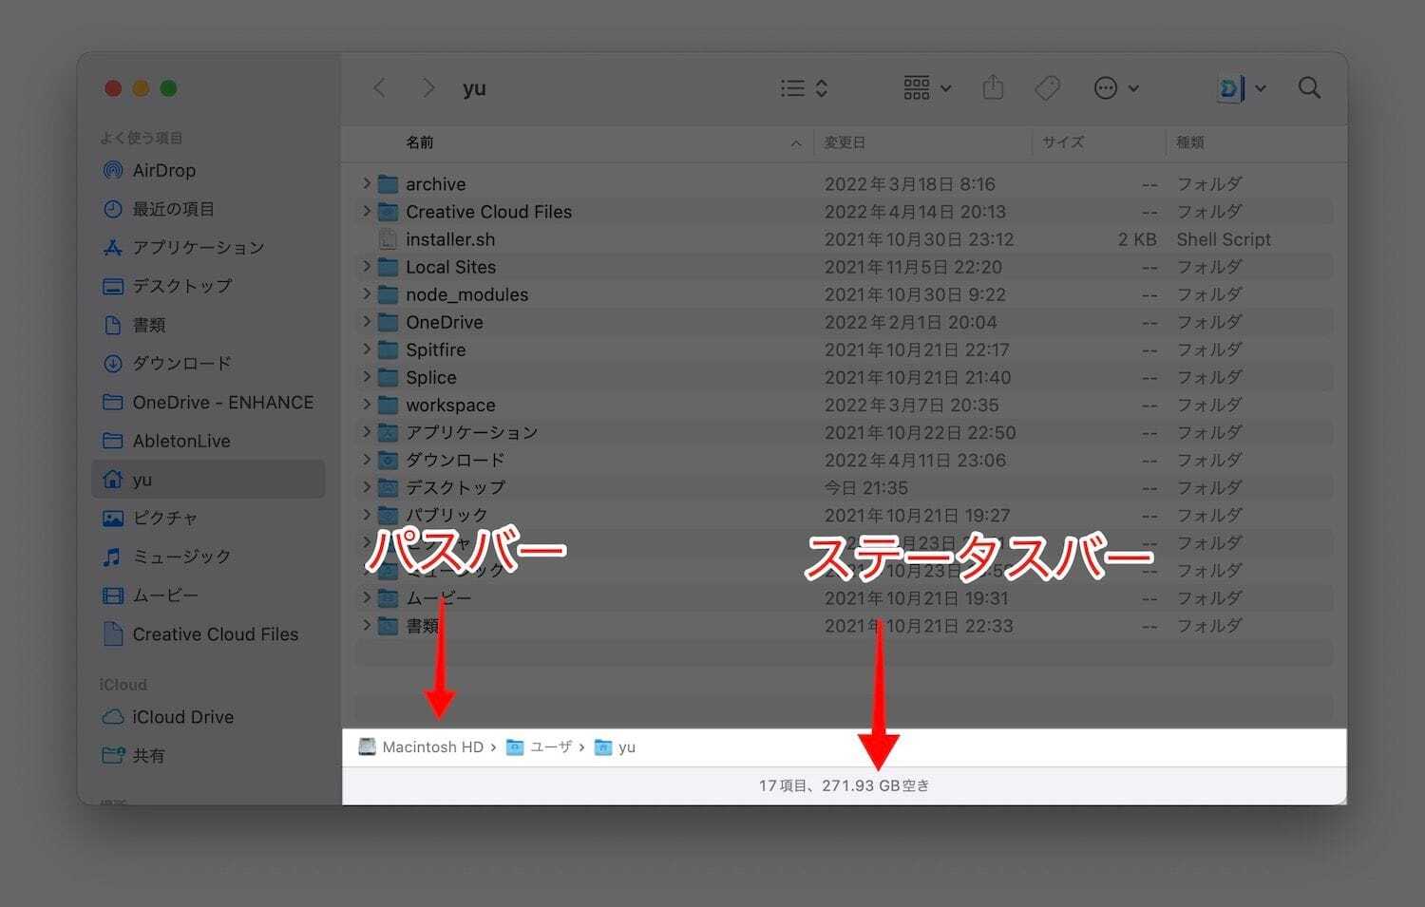Open iCloud Drive in the sidebar
1425x907 pixels.
(x=208, y=717)
